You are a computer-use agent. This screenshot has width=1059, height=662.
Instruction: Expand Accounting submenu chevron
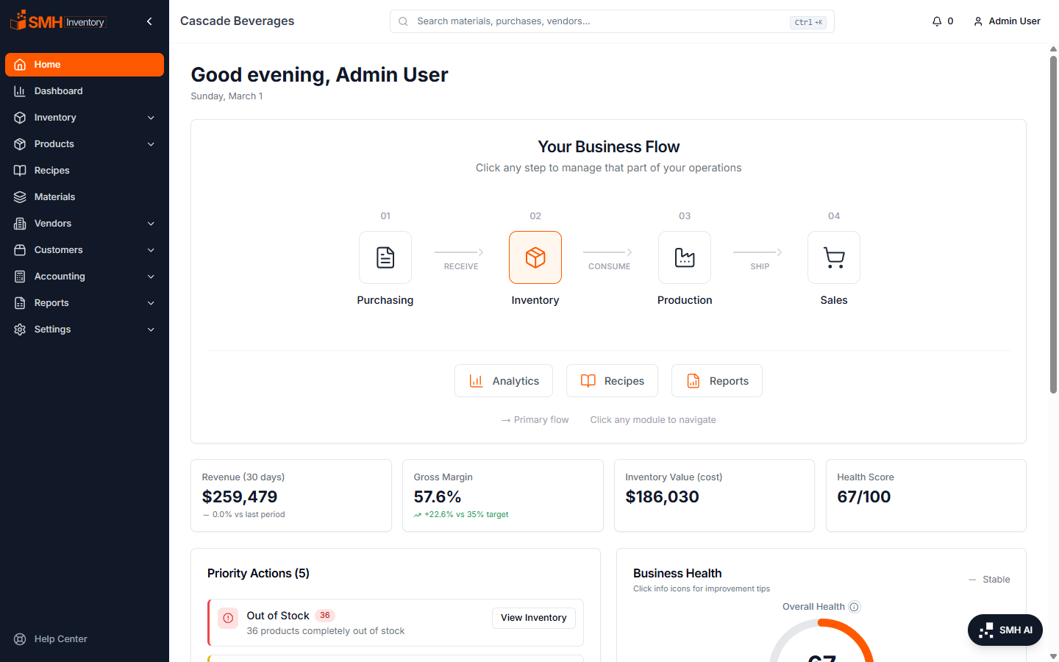point(151,277)
